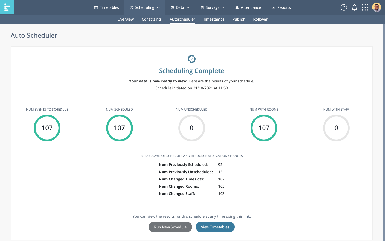Check notifications via the bell icon
This screenshot has height=241, width=385.
pos(355,7)
